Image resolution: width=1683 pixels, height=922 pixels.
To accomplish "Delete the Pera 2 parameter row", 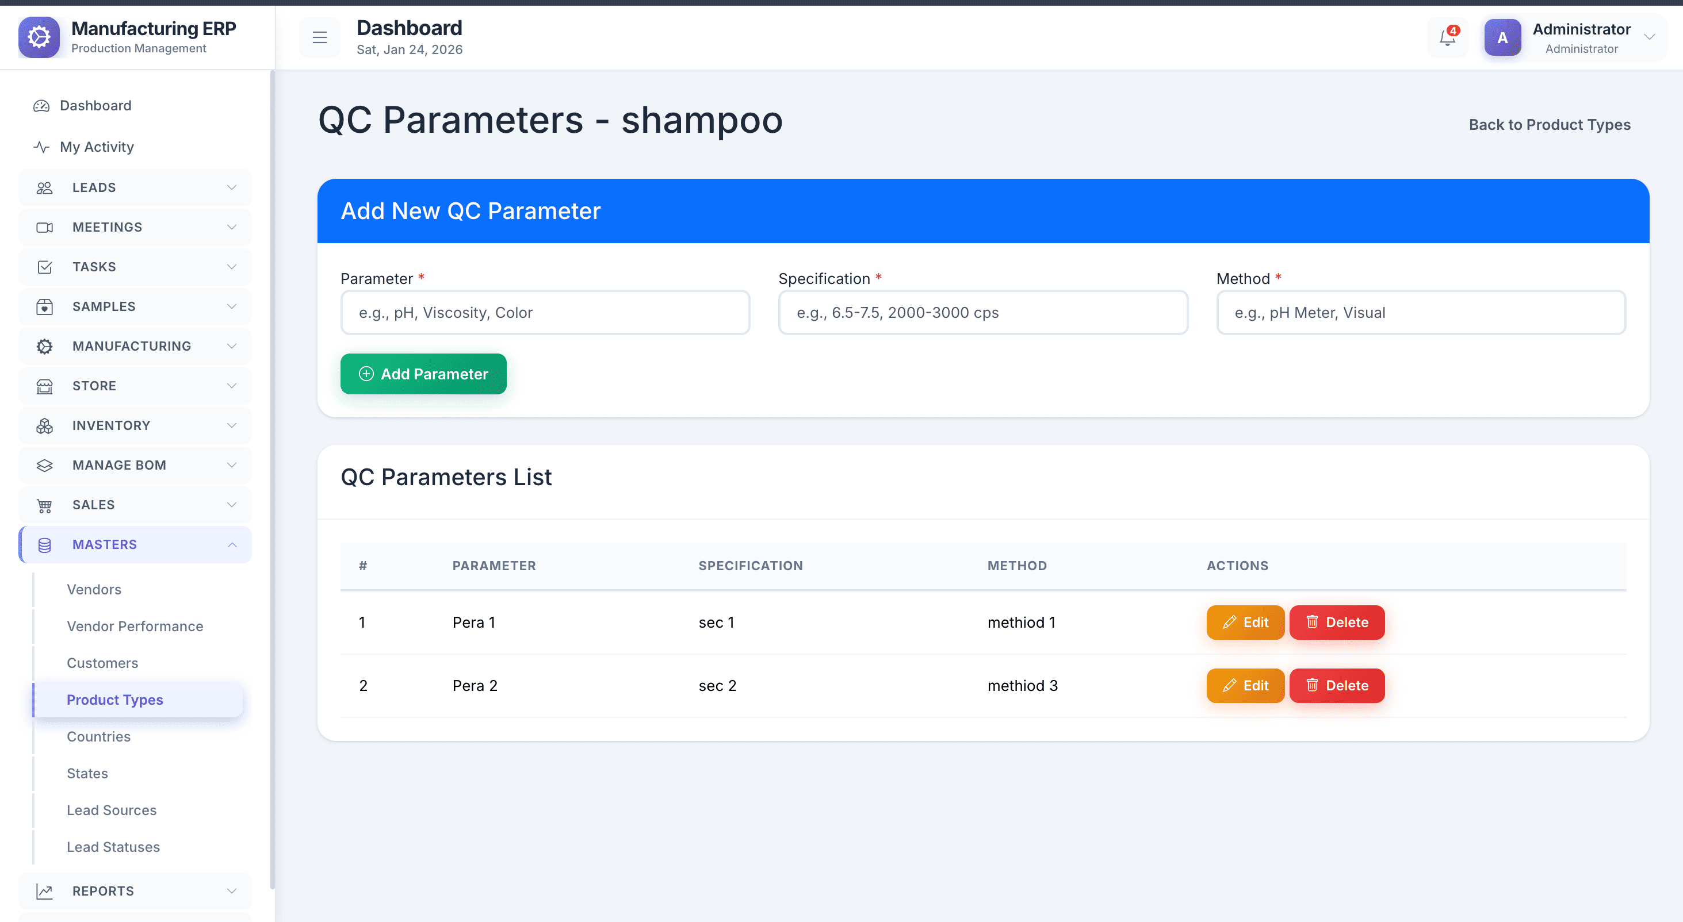I will tap(1336, 686).
